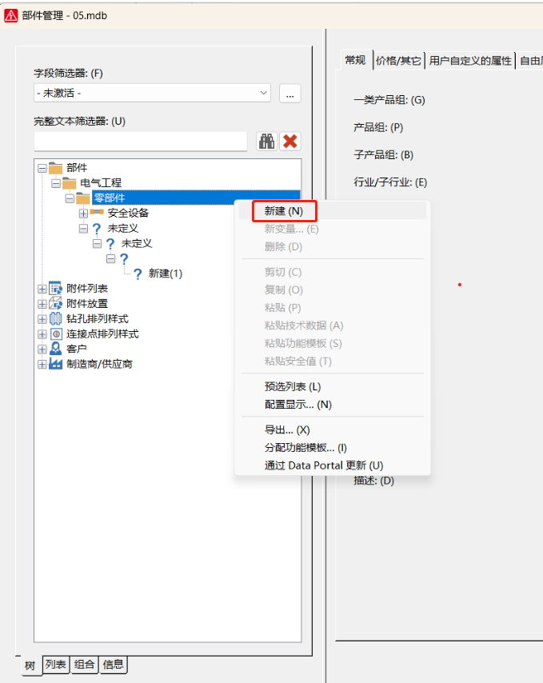543x683 pixels.
Task: Select the 制造商/供应商 tree item
Action: (x=99, y=364)
